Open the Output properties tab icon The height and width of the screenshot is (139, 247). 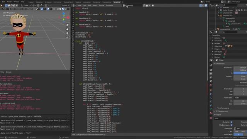tap(211, 74)
